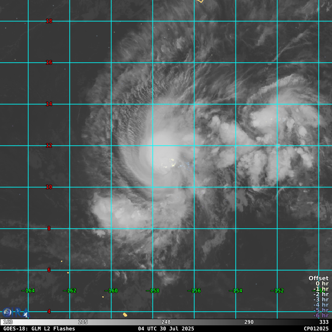The height and width of the screenshot is (332, 332).
Task: Click the 04 UTC 30 Jul 2025 timestamp
Action: 166,329
